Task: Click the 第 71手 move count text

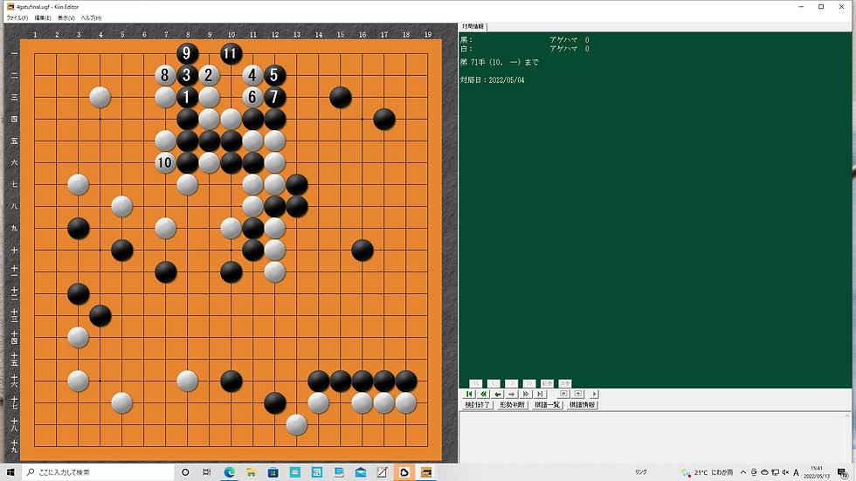Action: pos(473,63)
